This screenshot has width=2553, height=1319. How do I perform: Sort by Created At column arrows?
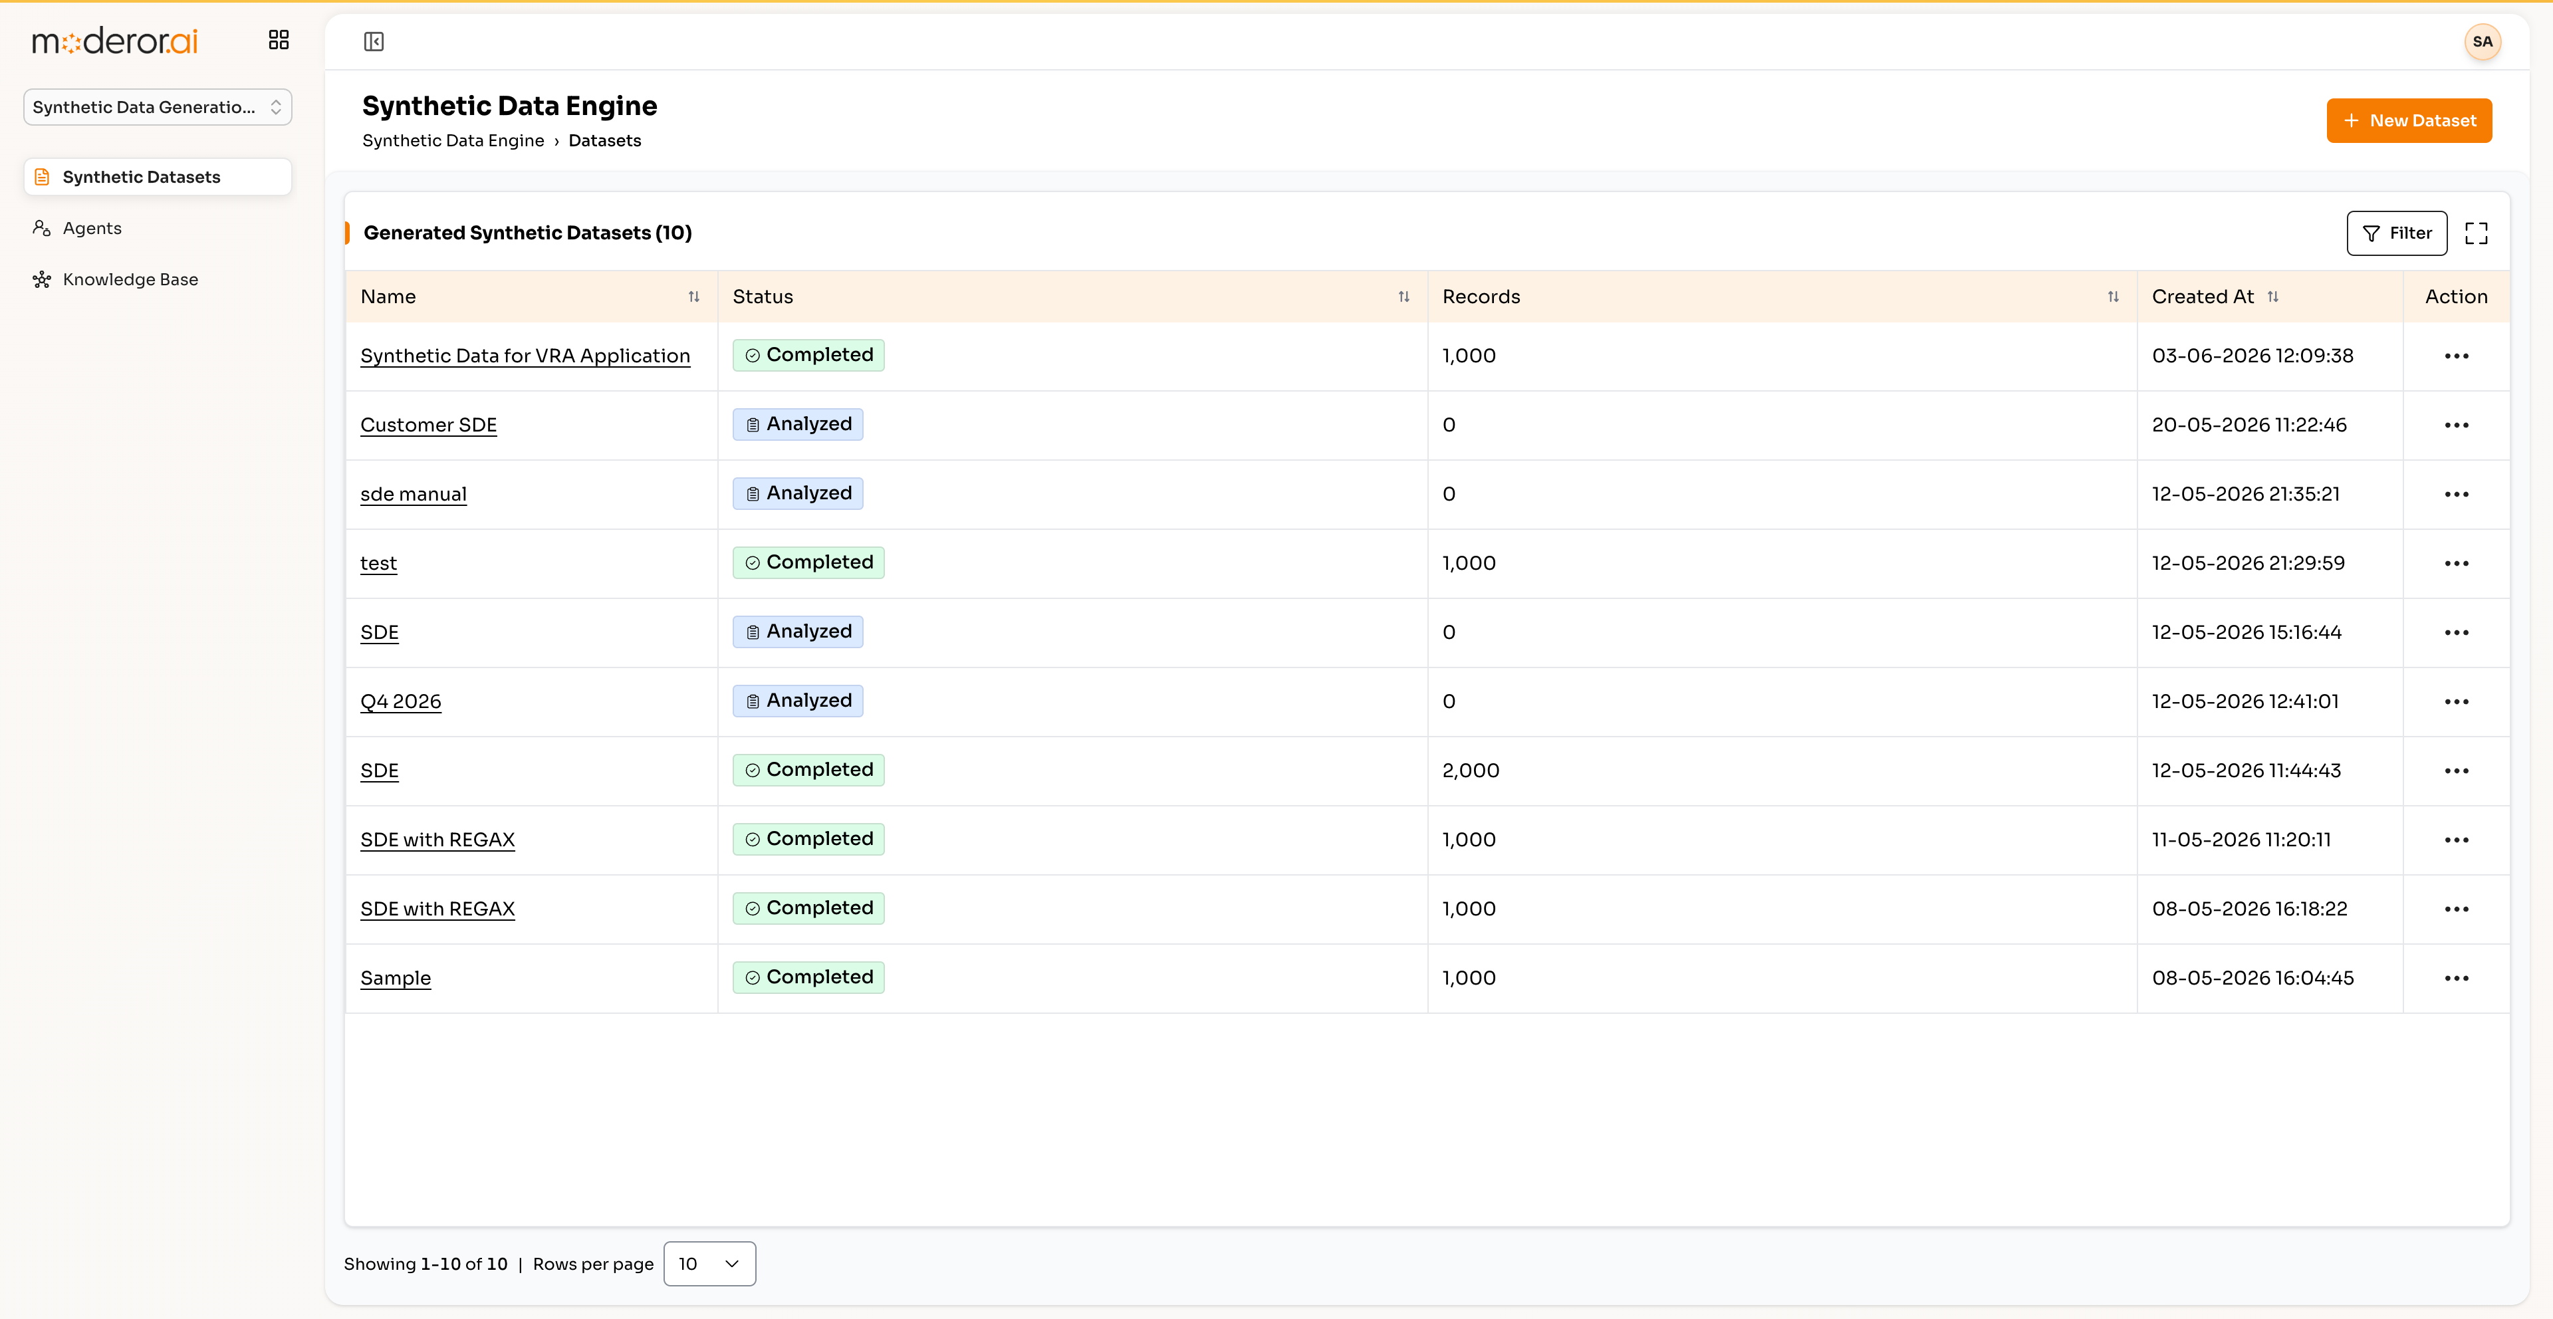[2272, 297]
